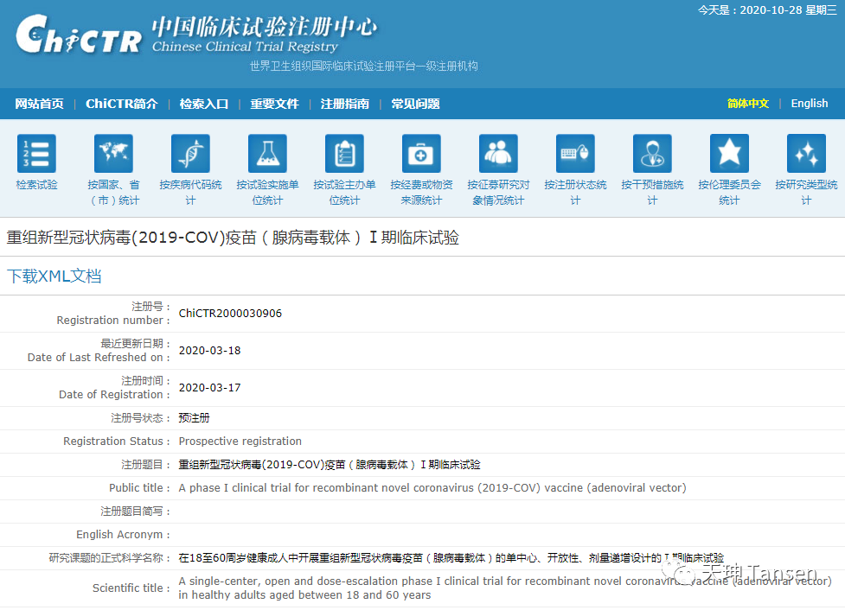Open the flask implementing unit statistics icon
The width and height of the screenshot is (845, 610).
coord(268,154)
